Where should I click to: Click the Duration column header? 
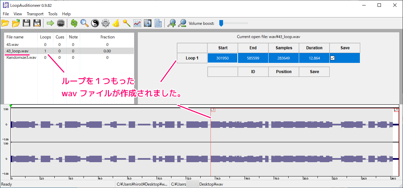tap(314, 48)
